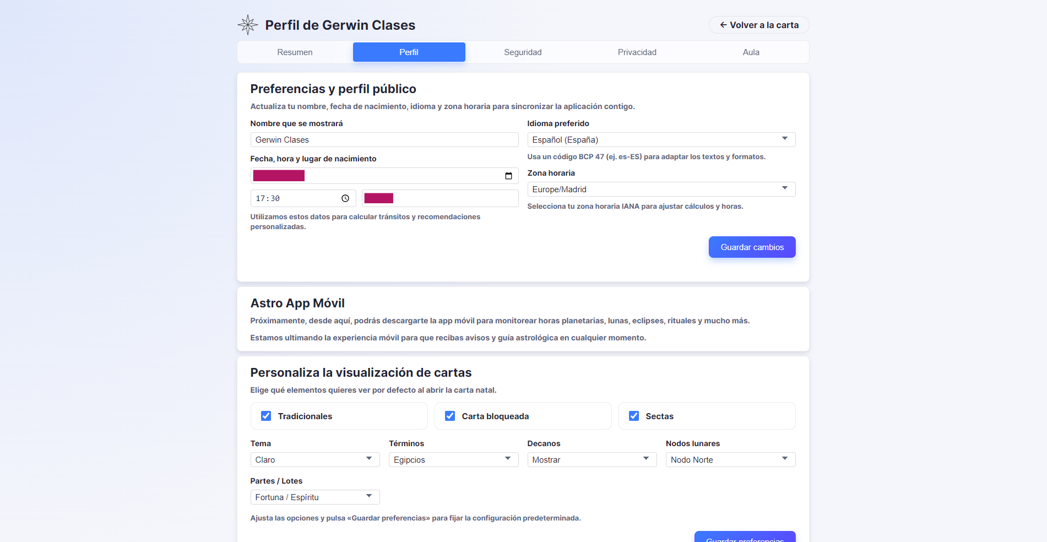
Task: Open the Seguridad tab
Action: pyautogui.click(x=523, y=52)
